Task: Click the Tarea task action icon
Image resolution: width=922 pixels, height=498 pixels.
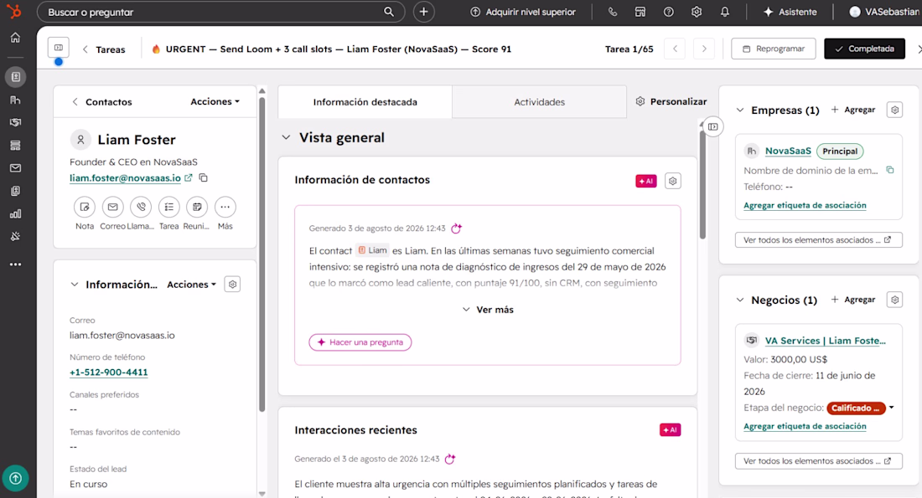Action: pyautogui.click(x=168, y=208)
